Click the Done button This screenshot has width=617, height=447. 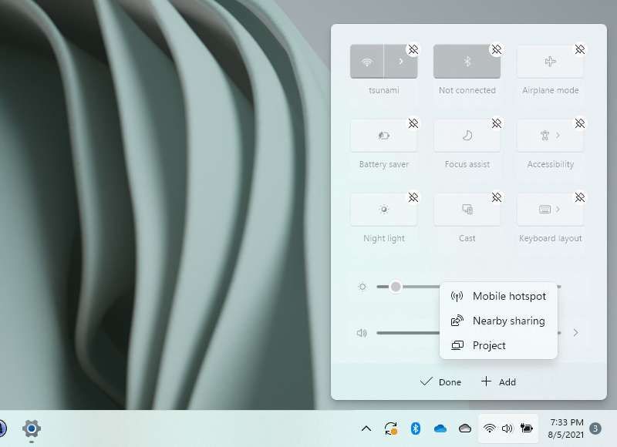click(x=440, y=381)
